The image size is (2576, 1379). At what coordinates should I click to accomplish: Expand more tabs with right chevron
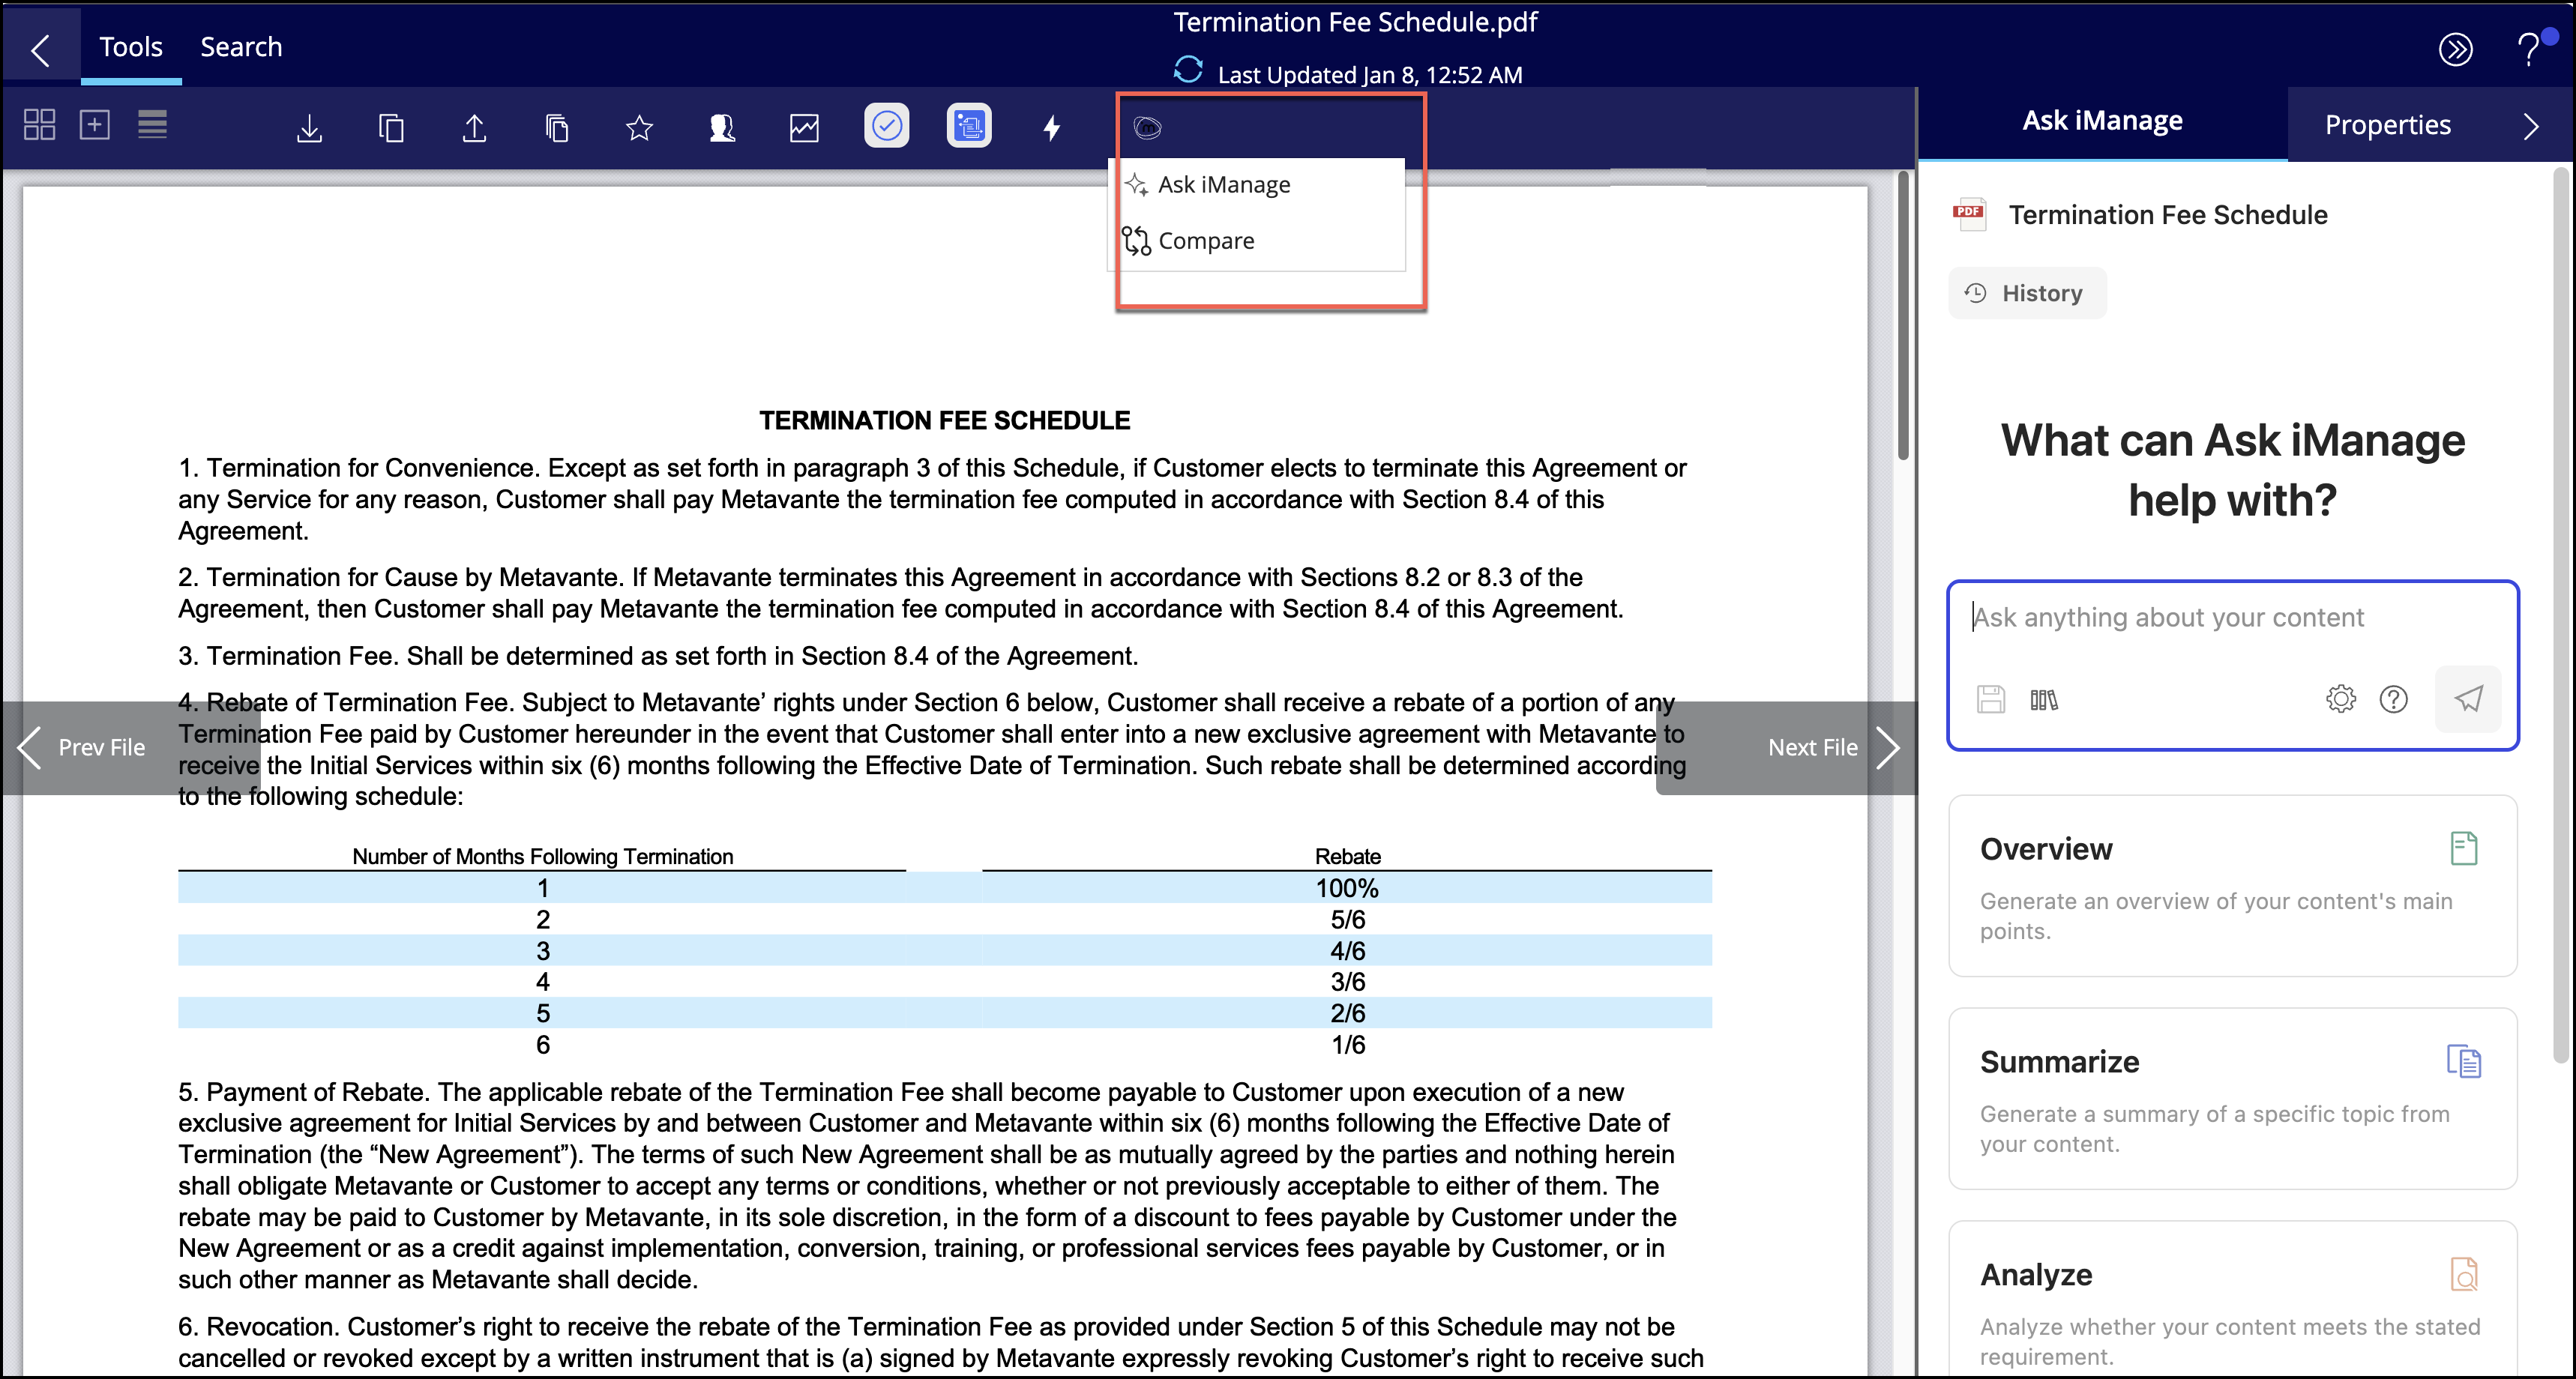(2531, 126)
